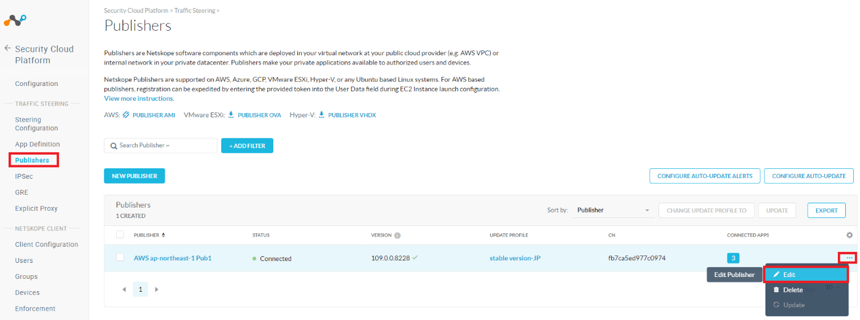Open Configuration in the sidebar

(36, 84)
